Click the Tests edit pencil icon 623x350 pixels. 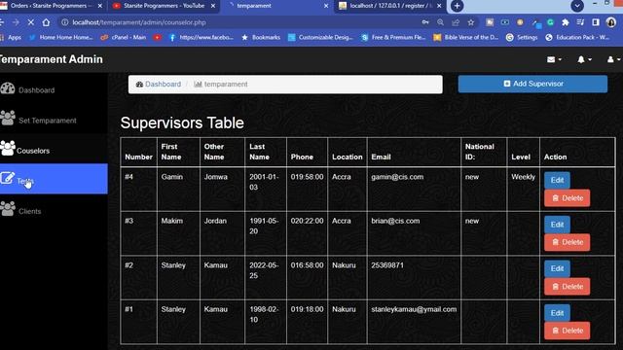pyautogui.click(x=7, y=178)
